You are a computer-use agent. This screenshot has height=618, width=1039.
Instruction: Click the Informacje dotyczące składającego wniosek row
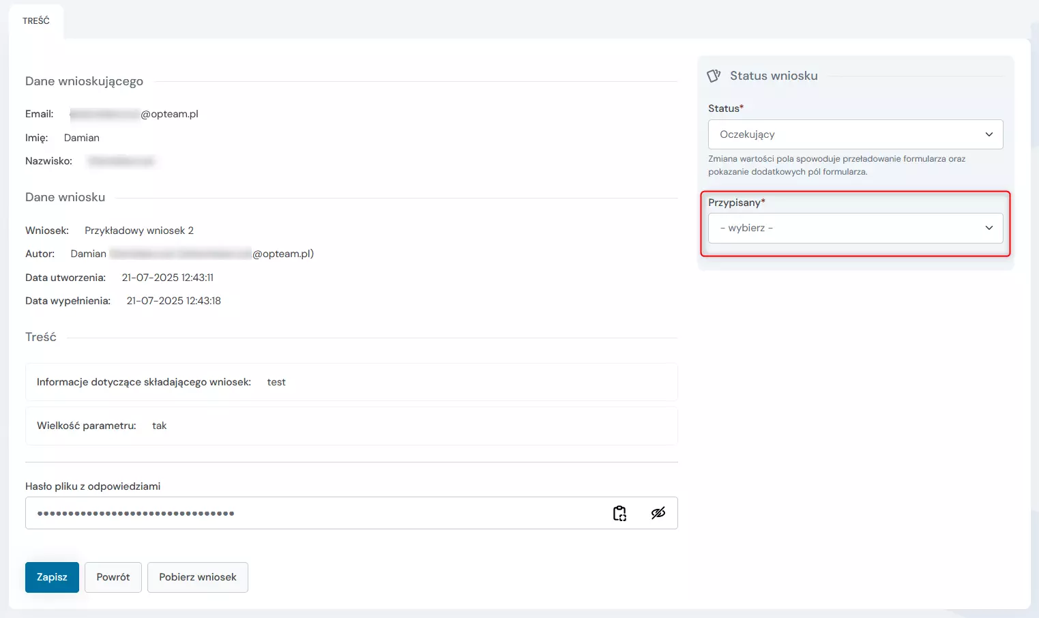[351, 382]
